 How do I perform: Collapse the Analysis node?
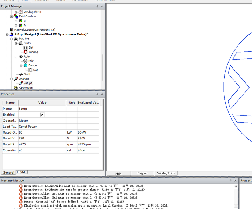(x=12, y=79)
